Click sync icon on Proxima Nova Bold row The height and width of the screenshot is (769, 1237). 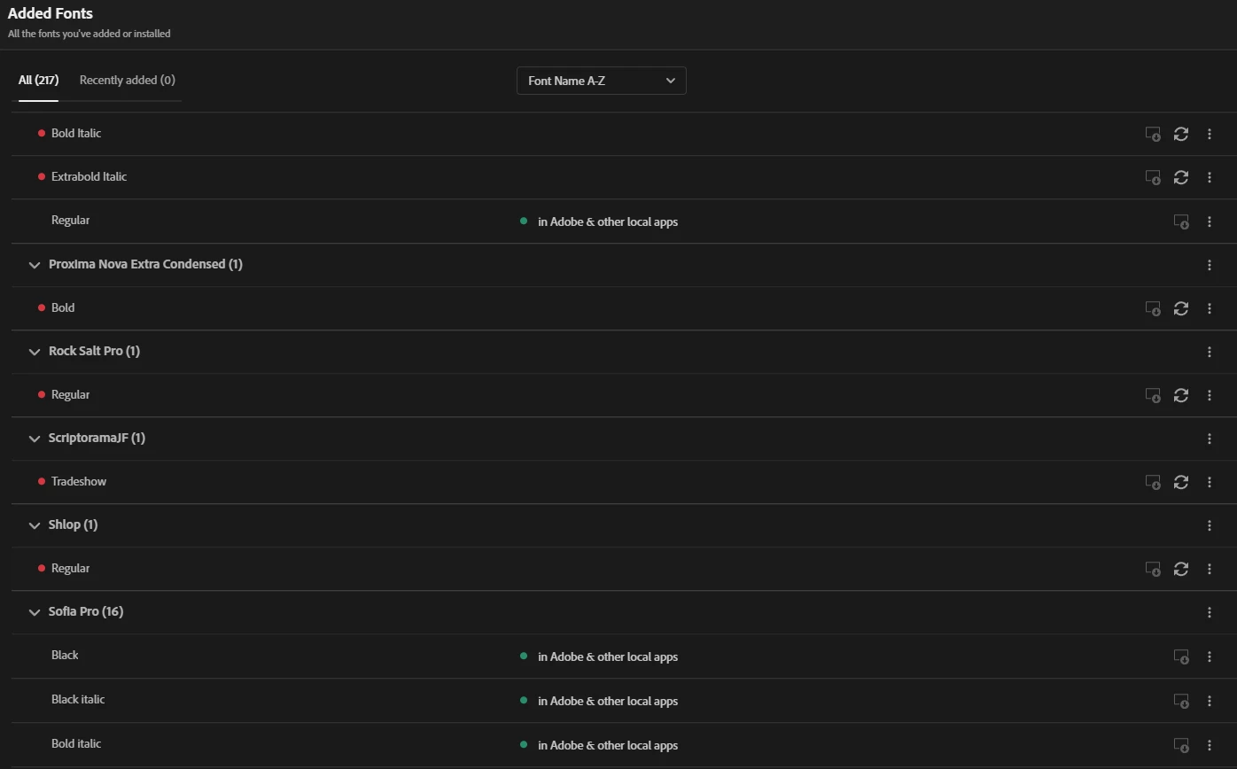(1181, 309)
